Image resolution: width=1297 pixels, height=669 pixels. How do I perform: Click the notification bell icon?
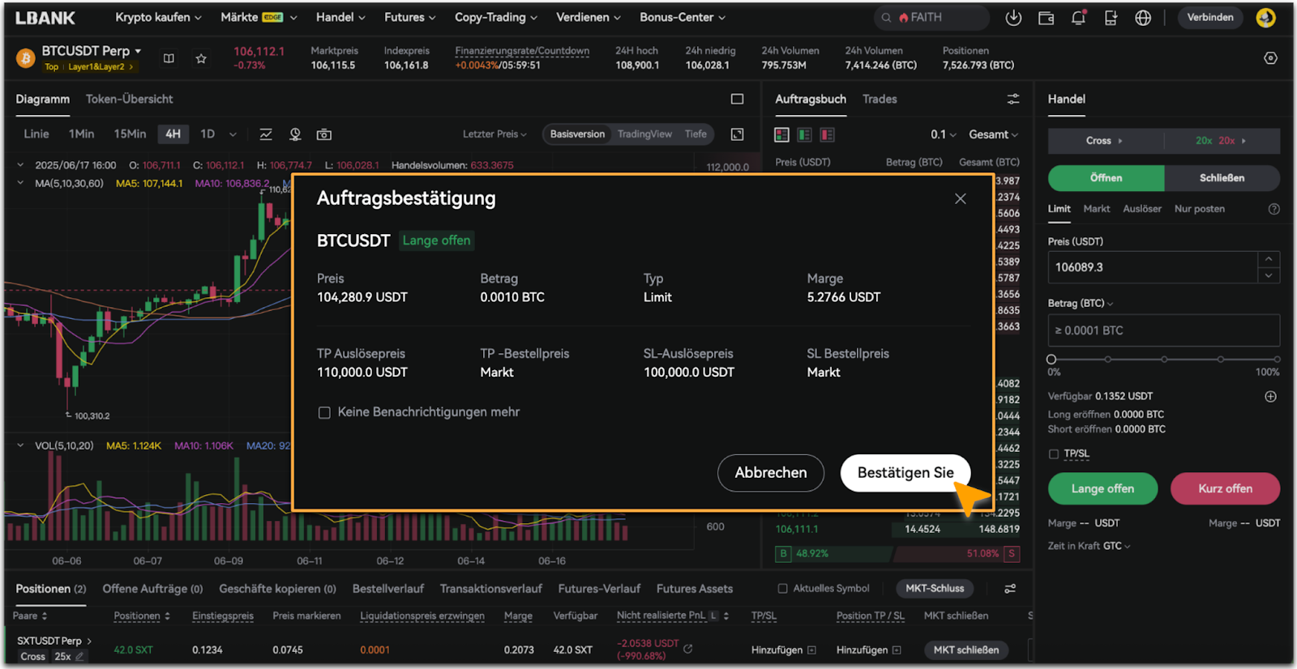[x=1078, y=18]
